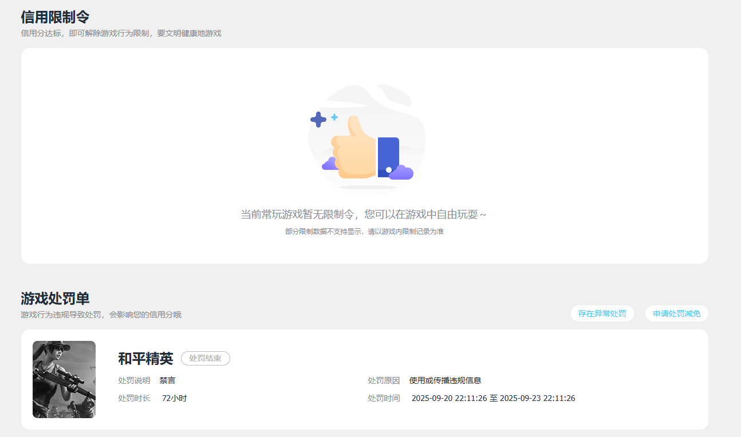Select the 游戏处罚单 heading

(x=55, y=299)
